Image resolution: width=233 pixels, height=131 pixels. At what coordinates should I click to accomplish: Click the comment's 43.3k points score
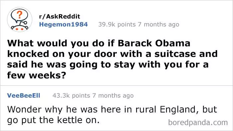[71, 96]
